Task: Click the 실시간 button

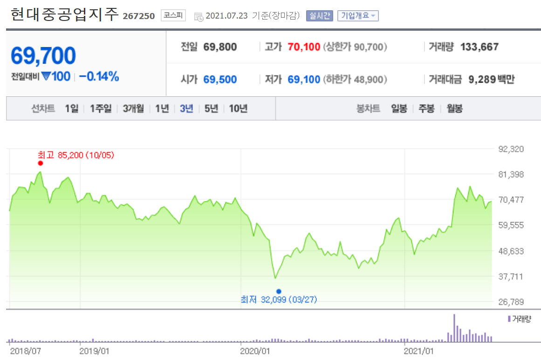Action: (x=320, y=16)
